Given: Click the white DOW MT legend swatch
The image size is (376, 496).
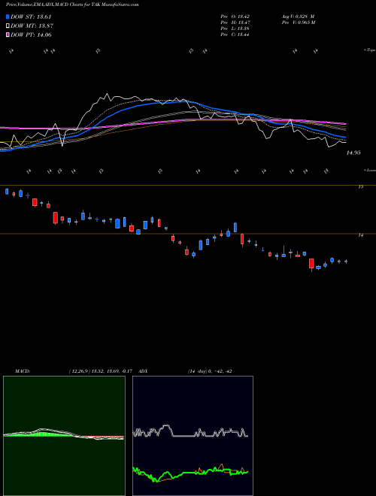Looking at the screenshot, I should [x=8, y=26].
